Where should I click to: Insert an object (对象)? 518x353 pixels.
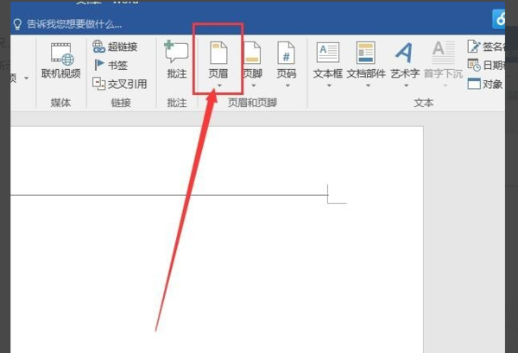tap(485, 84)
